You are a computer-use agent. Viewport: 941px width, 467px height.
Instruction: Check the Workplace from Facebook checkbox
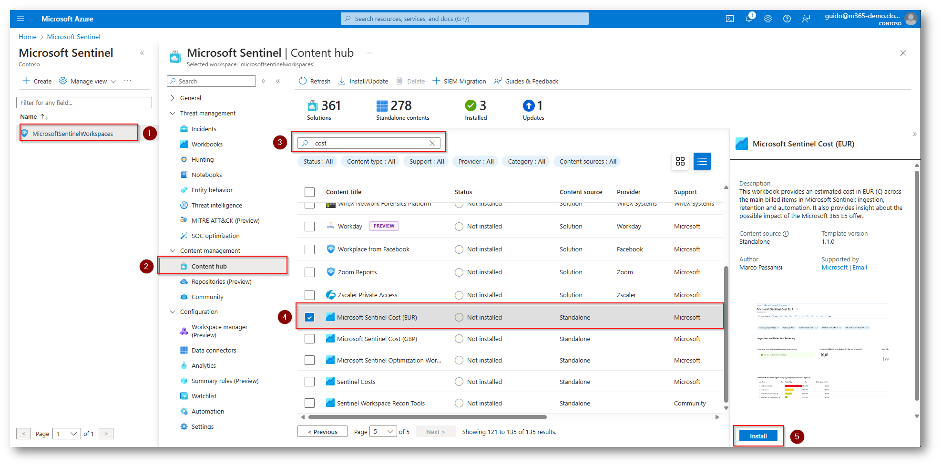(310, 249)
